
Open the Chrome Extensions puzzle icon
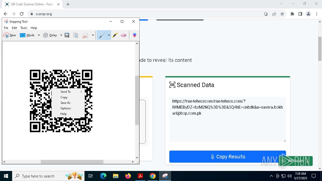tap(292, 14)
